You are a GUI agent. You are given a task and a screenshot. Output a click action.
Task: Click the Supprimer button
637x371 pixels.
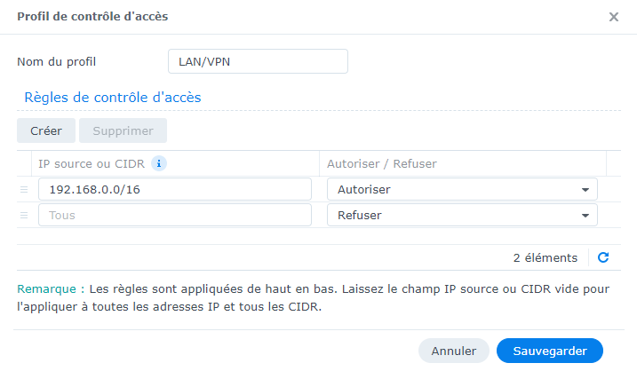[123, 130]
